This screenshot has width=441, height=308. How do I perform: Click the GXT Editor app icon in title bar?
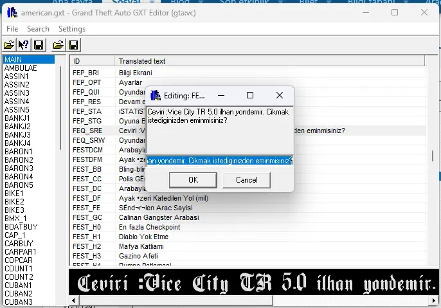pyautogui.click(x=12, y=13)
